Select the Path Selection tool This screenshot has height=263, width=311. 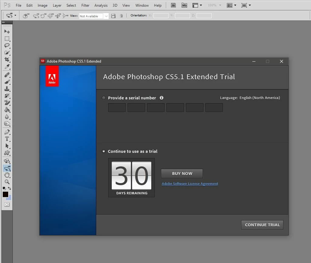point(7,146)
